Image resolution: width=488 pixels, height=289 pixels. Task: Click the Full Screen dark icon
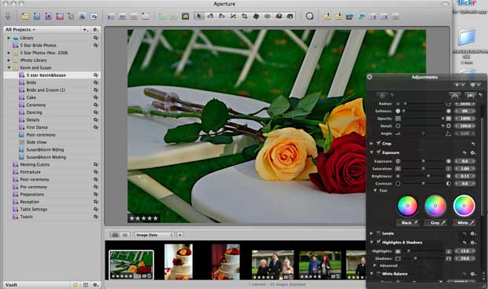pos(185,16)
